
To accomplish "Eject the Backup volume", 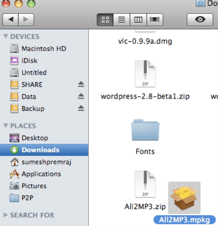I will point(81,108).
